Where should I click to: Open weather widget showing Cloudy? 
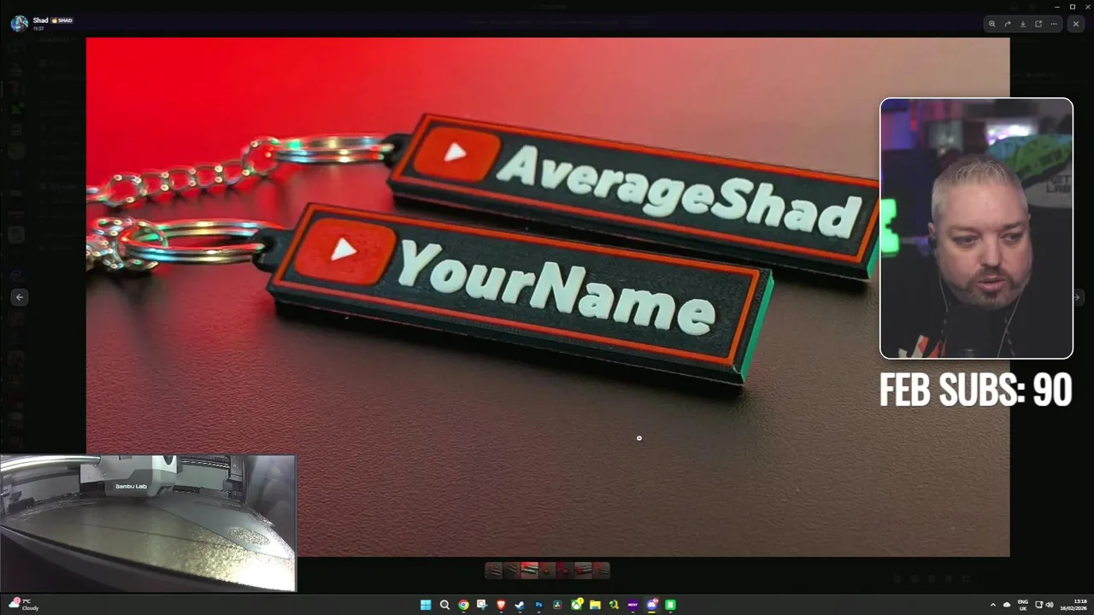pos(26,605)
